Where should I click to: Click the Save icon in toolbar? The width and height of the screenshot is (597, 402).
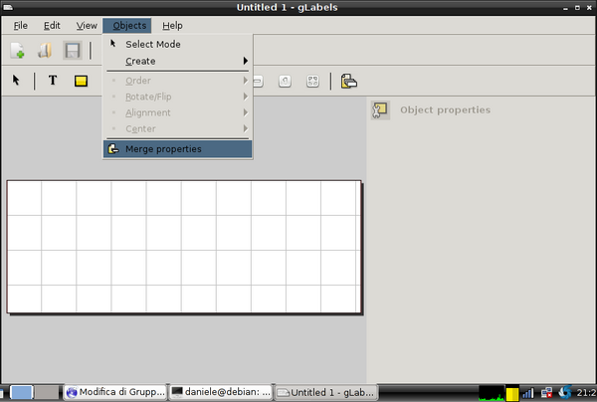pos(73,50)
